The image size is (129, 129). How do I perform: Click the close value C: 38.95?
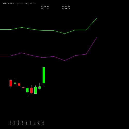click(x=45, y=7)
